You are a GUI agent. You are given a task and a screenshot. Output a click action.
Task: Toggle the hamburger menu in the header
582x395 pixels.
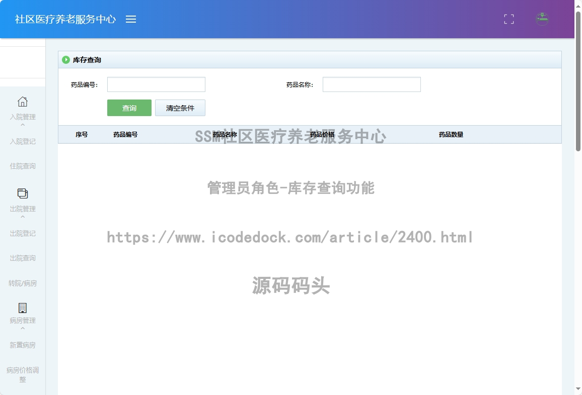point(131,19)
